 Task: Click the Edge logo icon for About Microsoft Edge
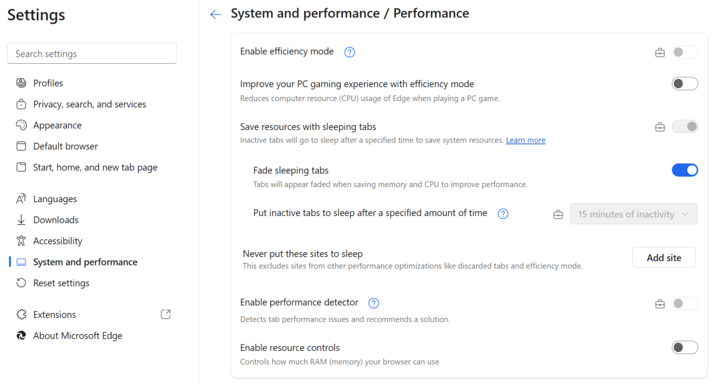pyautogui.click(x=21, y=336)
